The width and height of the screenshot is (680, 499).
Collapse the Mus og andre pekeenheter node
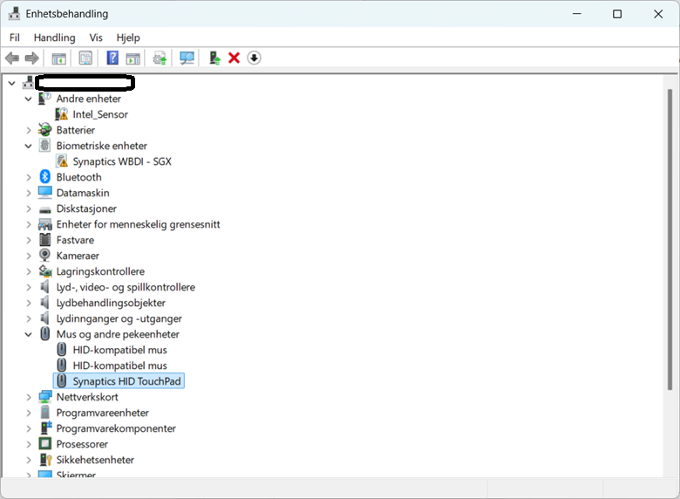point(29,334)
